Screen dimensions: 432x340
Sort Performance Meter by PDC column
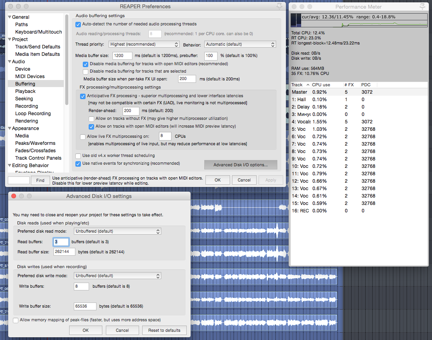(x=368, y=85)
